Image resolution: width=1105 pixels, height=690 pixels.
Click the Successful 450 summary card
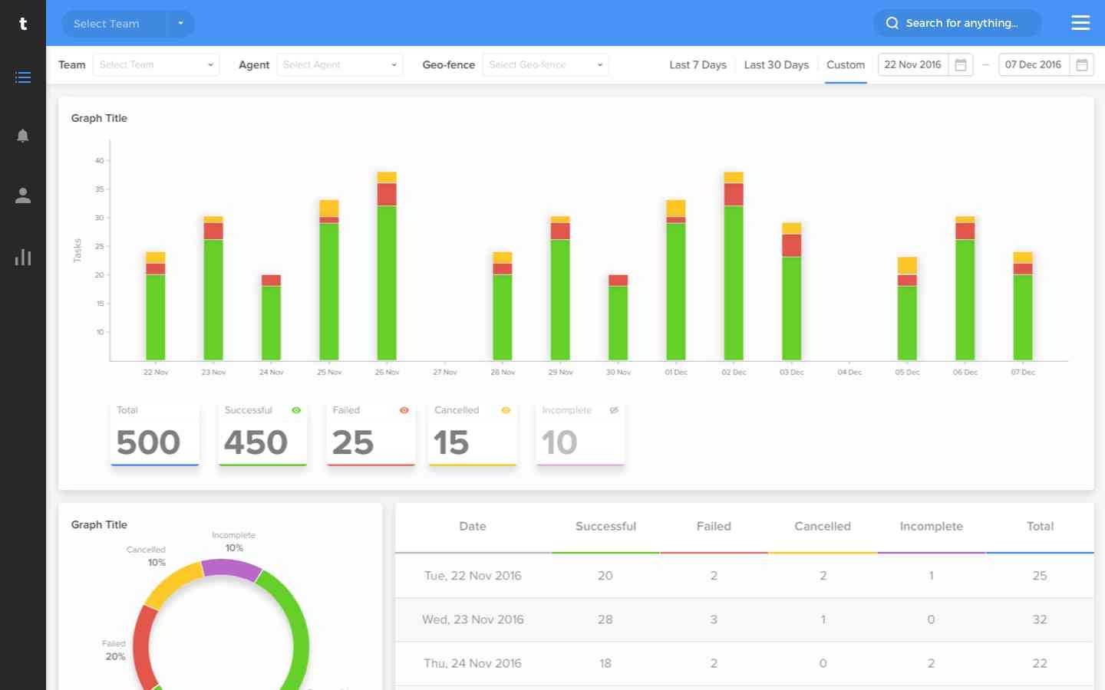262,434
